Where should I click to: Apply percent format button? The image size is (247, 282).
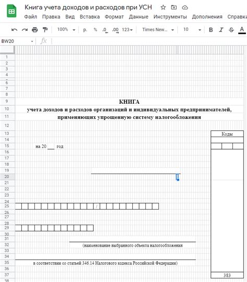95,30
